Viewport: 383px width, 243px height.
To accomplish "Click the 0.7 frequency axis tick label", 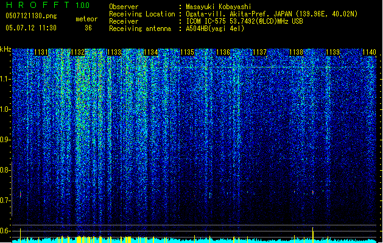I will click(5, 200).
